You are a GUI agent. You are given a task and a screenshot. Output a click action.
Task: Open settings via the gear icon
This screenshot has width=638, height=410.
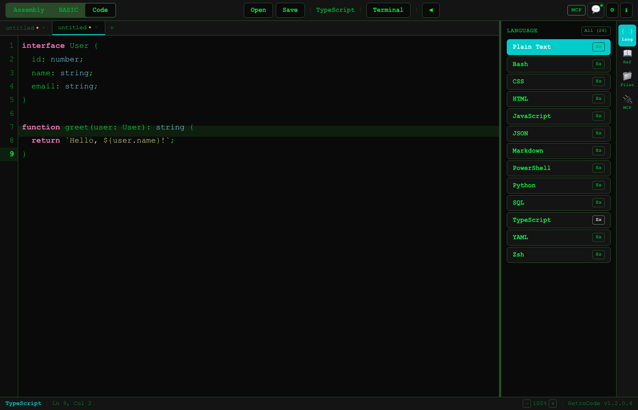pyautogui.click(x=612, y=10)
